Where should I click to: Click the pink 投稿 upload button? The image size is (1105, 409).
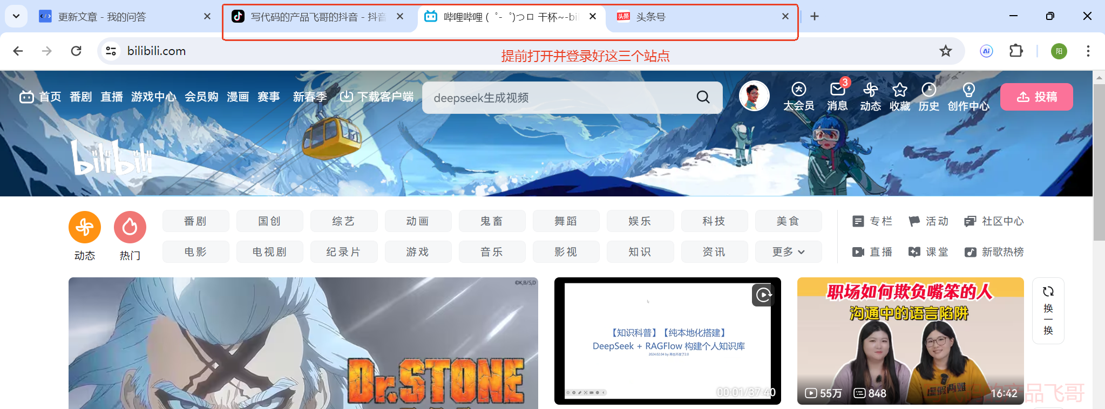point(1036,97)
